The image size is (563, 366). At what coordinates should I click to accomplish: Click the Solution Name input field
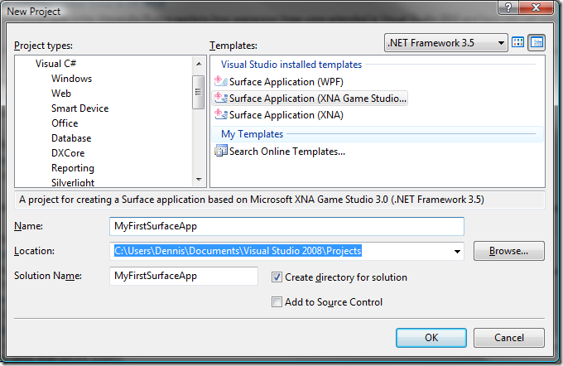[x=184, y=276]
